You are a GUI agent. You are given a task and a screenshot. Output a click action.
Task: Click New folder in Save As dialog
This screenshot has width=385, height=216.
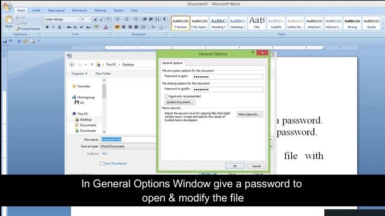[x=103, y=73]
